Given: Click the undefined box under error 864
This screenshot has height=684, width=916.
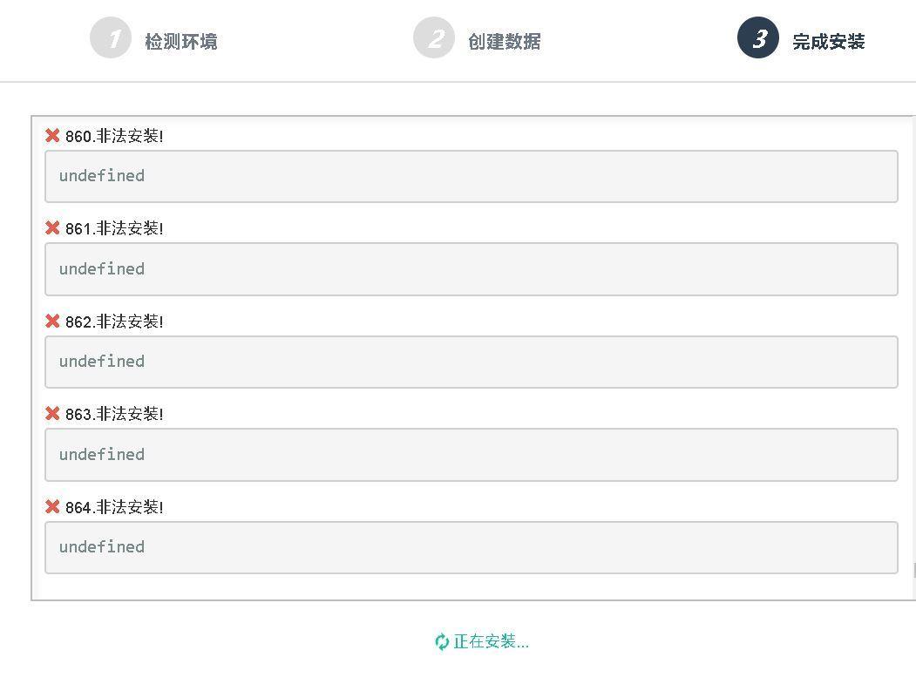Looking at the screenshot, I should click(472, 548).
